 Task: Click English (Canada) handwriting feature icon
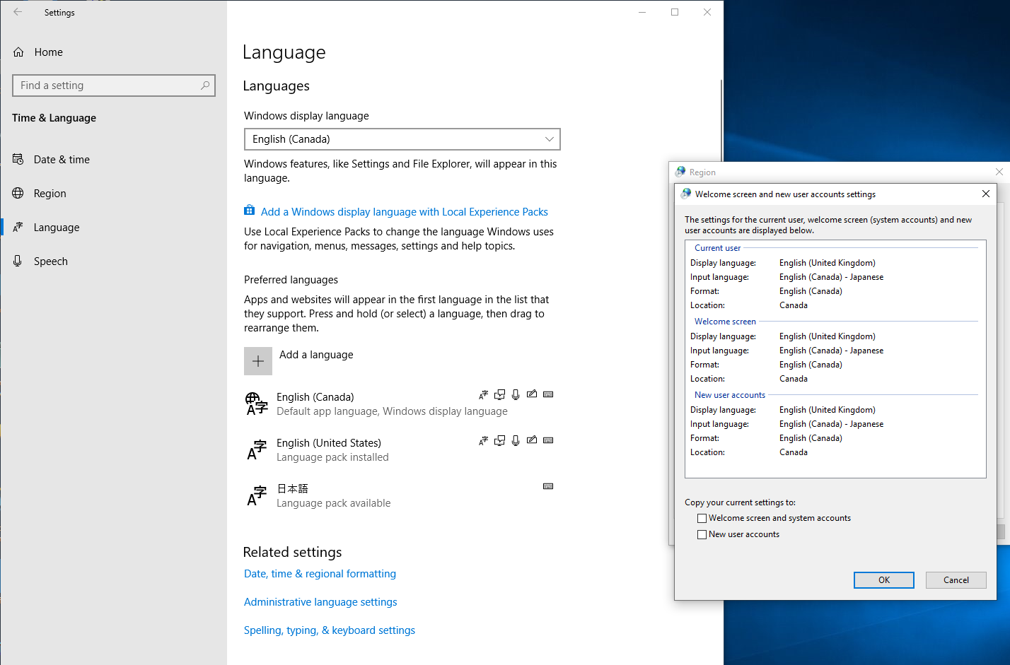532,394
